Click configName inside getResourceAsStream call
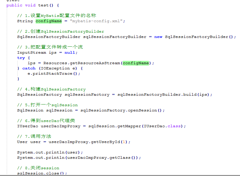This screenshot has height=176, width=240. (x=136, y=63)
